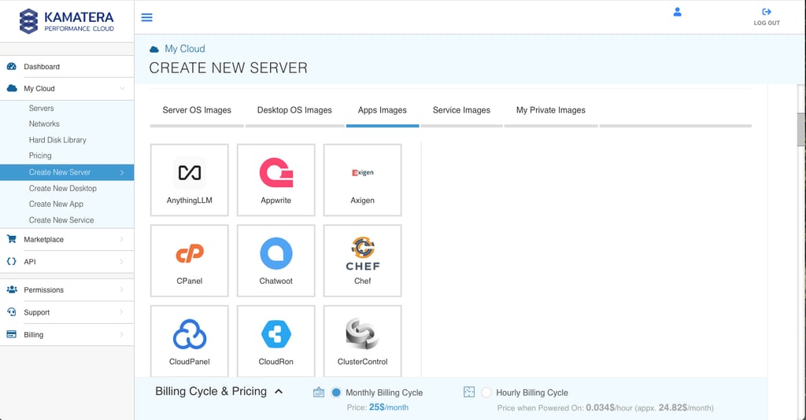806x420 pixels.
Task: Open Create New Desktop link
Action: point(63,189)
